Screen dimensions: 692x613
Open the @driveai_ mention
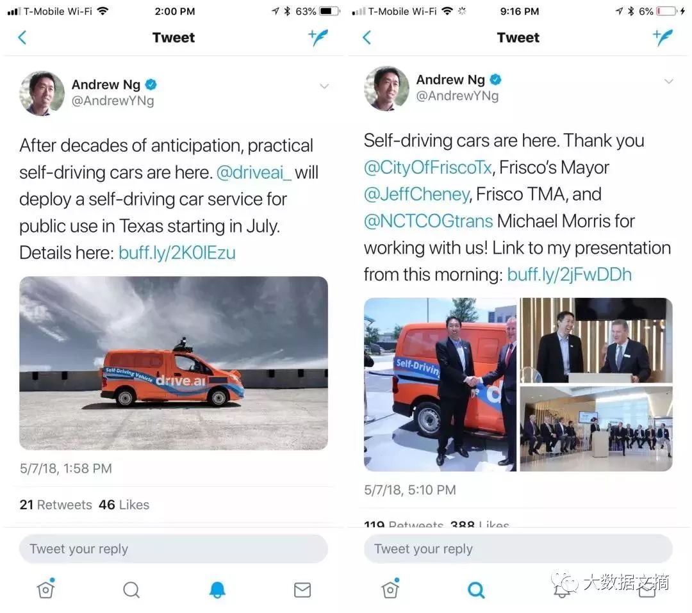[x=254, y=172]
